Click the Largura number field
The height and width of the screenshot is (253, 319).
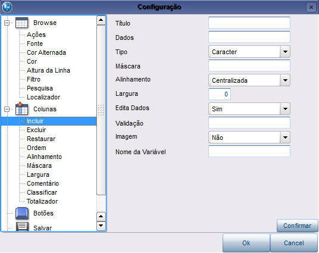220,94
